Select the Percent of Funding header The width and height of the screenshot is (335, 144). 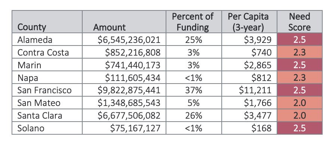pyautogui.click(x=194, y=22)
